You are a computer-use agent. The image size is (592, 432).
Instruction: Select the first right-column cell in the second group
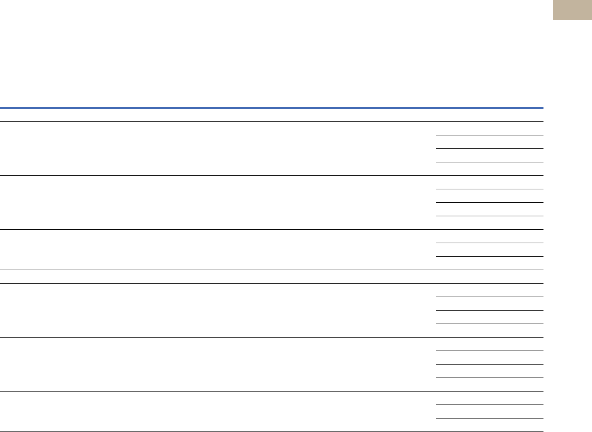[x=489, y=182]
